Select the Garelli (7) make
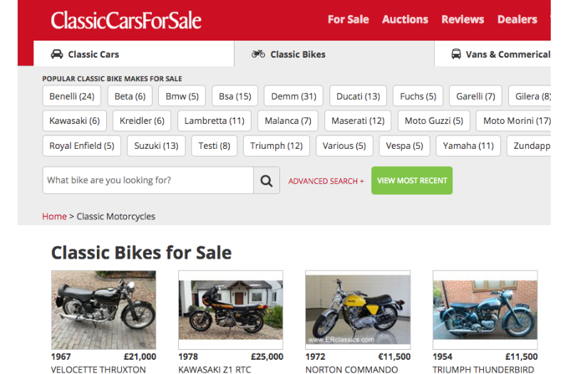The image size is (588, 374). click(475, 96)
